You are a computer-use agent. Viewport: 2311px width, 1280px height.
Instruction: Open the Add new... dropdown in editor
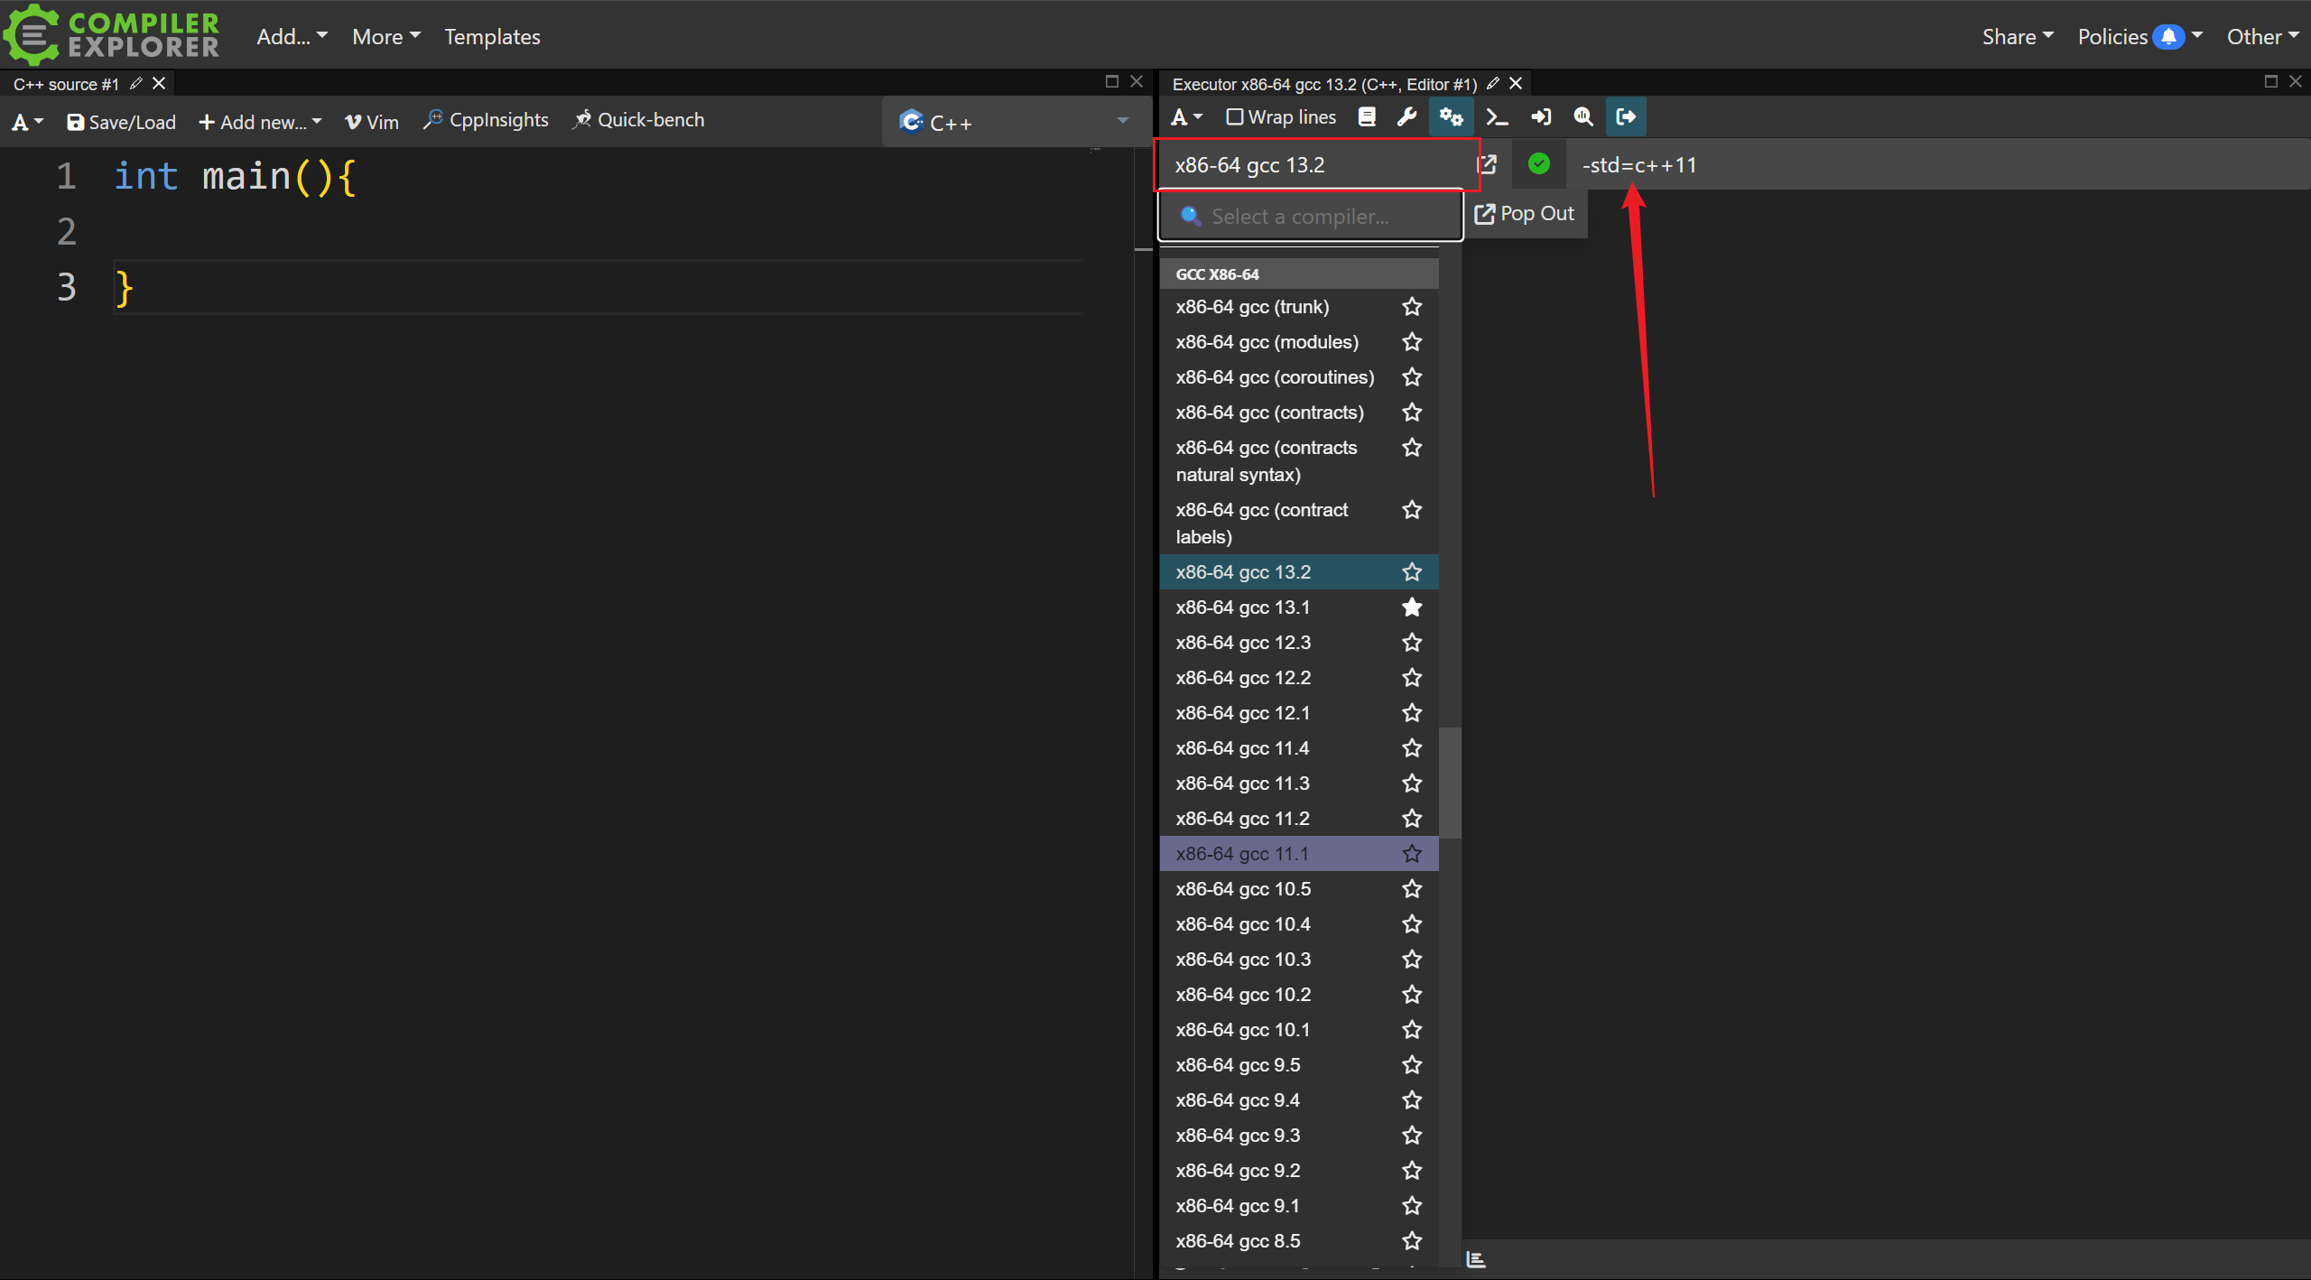pos(260,122)
